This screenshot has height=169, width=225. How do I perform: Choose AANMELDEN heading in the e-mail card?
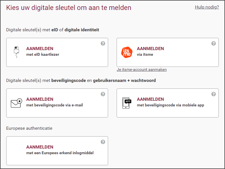[40, 99]
